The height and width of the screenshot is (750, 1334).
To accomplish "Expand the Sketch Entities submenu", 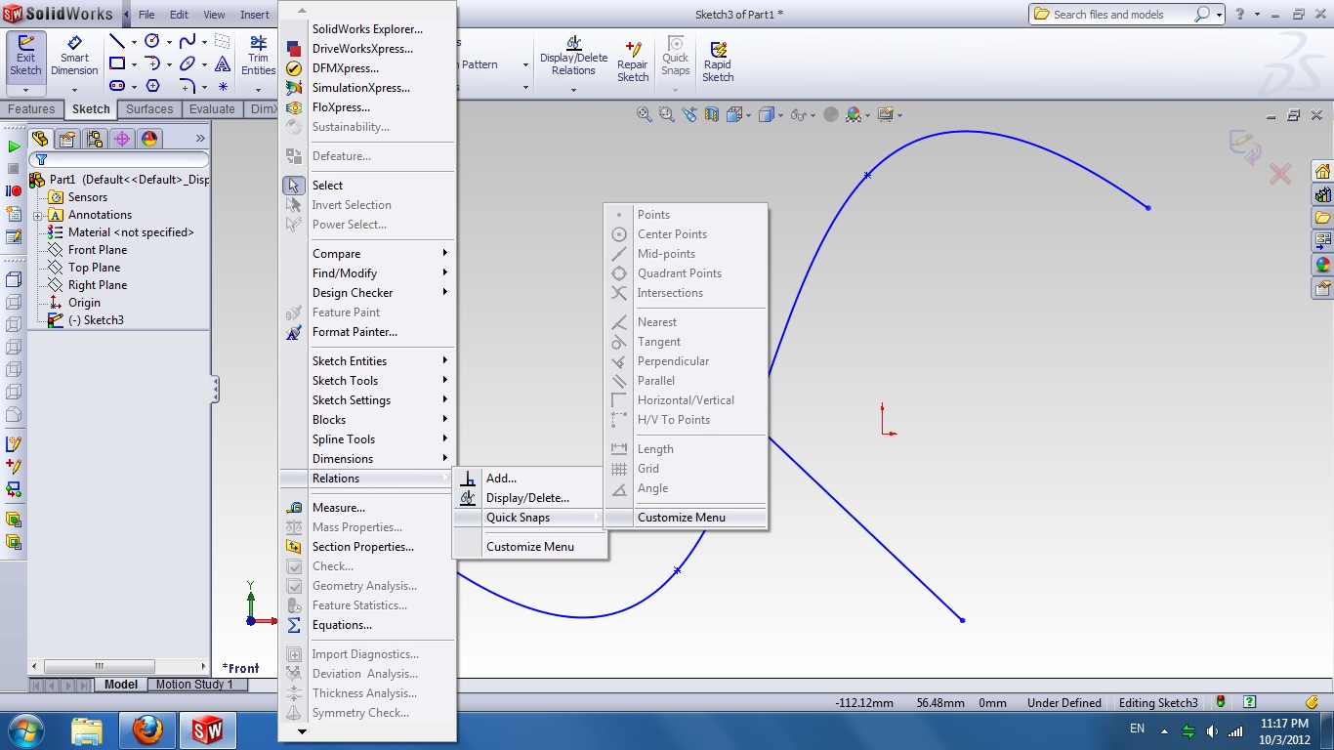I will point(367,361).
